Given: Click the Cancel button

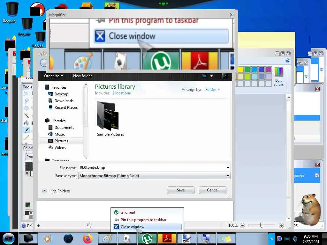Looking at the screenshot, I should (212, 190).
